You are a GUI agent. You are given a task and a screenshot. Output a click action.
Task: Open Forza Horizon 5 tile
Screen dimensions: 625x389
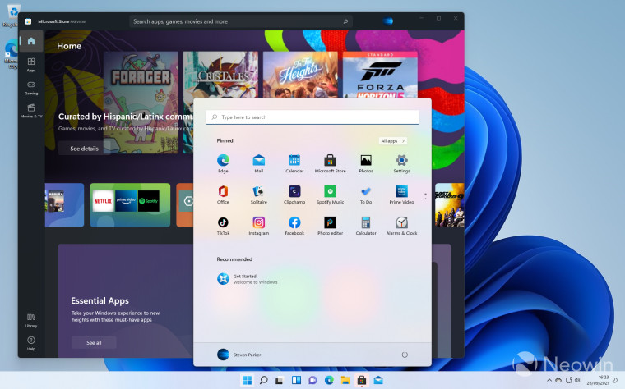point(380,75)
